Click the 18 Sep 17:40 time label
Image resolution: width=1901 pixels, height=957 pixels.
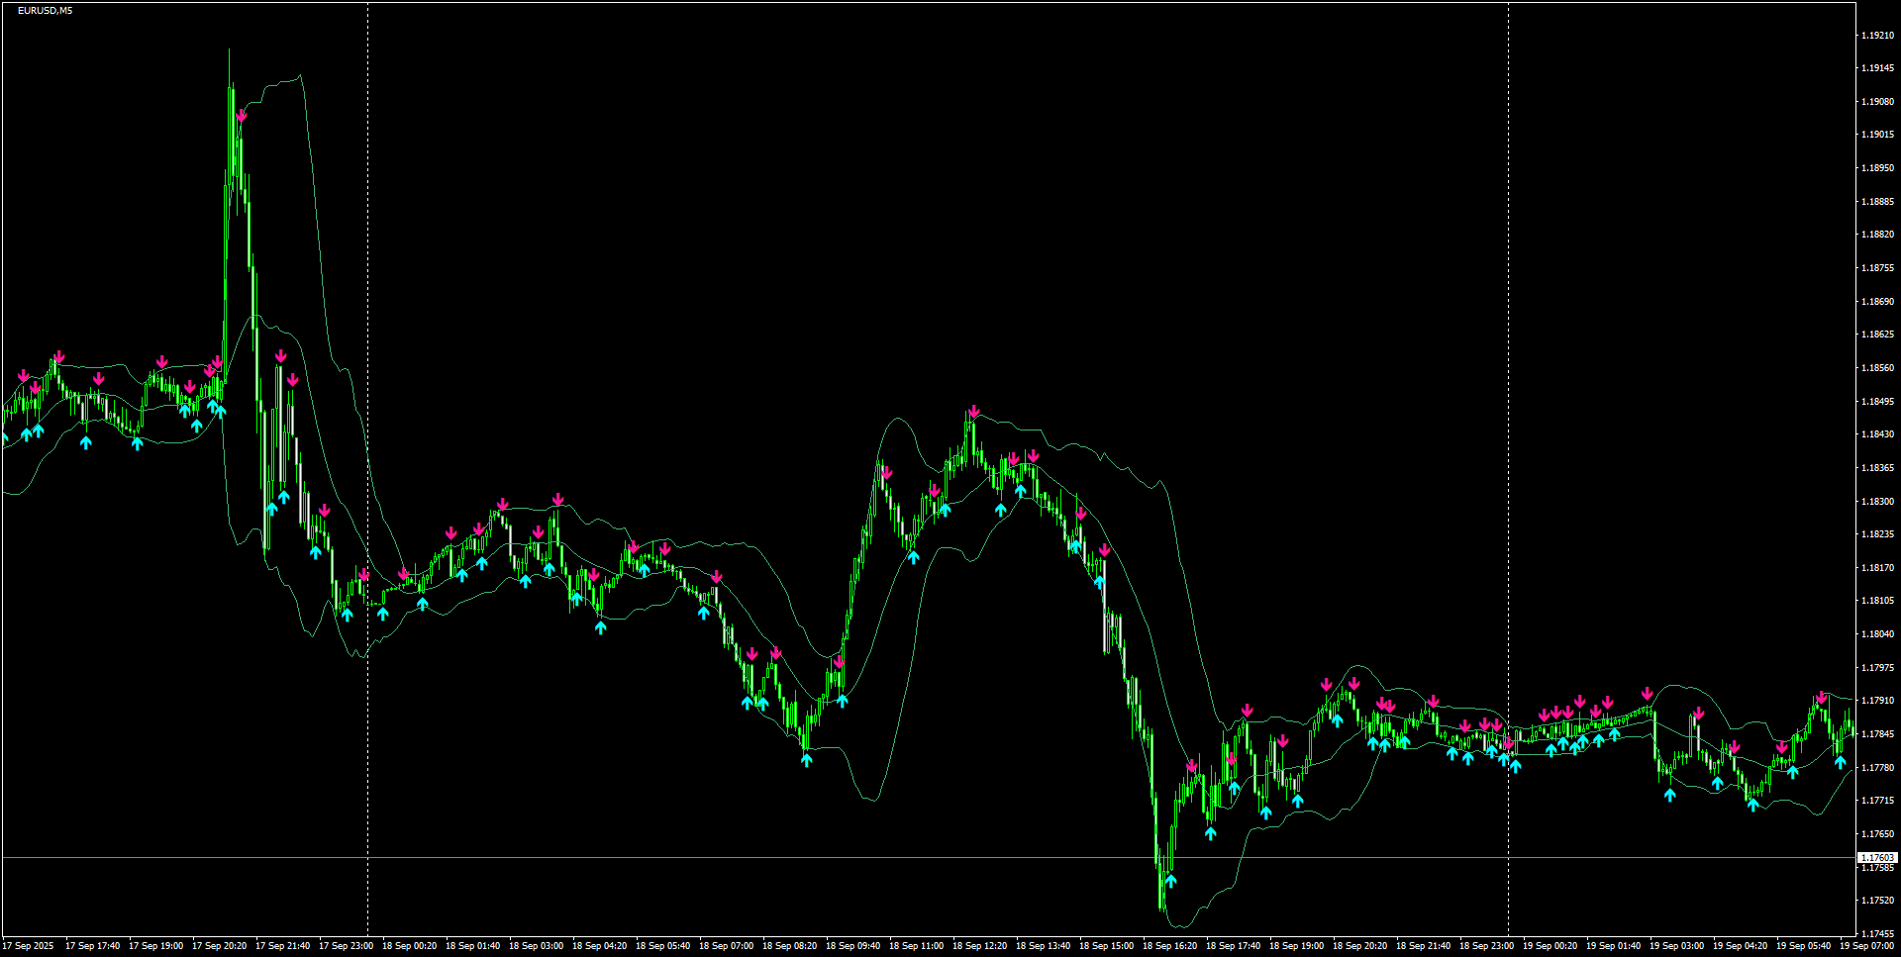(x=1233, y=946)
